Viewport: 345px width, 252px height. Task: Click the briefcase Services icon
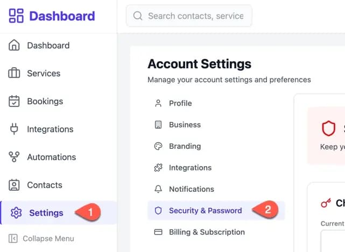pos(14,73)
